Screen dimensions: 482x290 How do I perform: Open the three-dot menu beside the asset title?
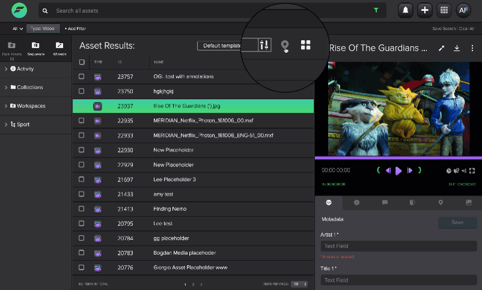tap(471, 48)
